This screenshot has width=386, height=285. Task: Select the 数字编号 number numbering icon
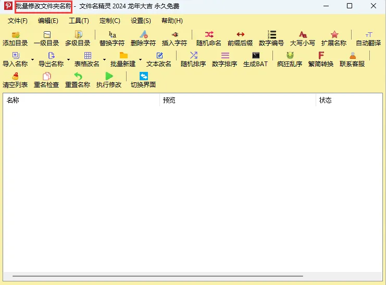coord(271,38)
